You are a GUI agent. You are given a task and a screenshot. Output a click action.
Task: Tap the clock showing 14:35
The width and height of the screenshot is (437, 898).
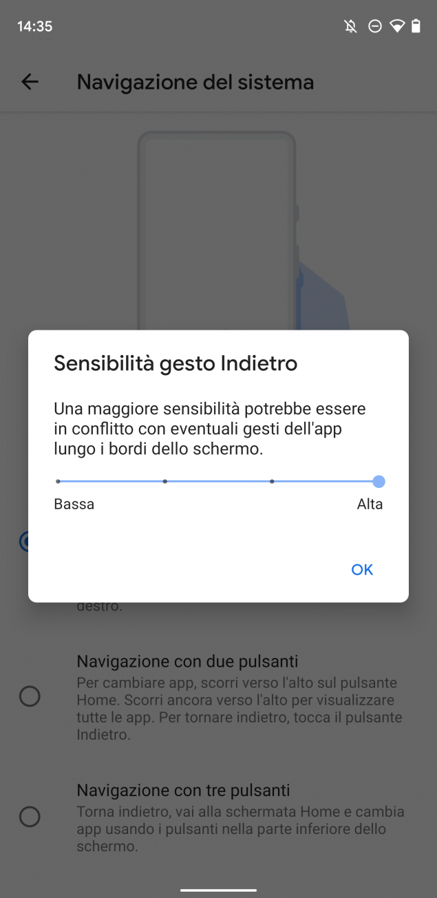click(34, 27)
